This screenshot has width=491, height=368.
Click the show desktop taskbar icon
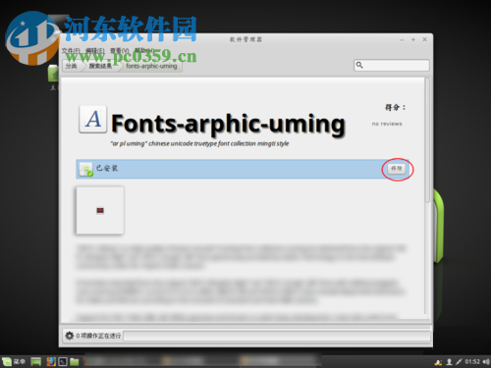click(x=36, y=361)
